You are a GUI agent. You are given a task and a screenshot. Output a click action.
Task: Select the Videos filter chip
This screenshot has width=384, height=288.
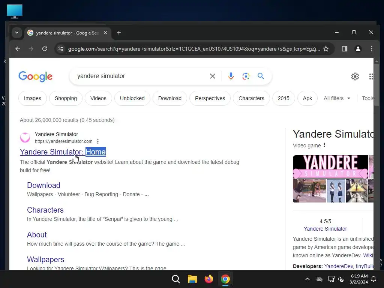point(98,98)
